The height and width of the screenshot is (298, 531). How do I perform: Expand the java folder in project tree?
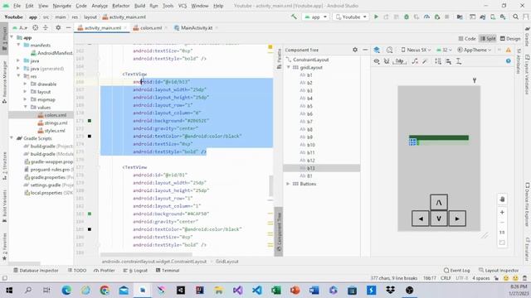point(18,60)
